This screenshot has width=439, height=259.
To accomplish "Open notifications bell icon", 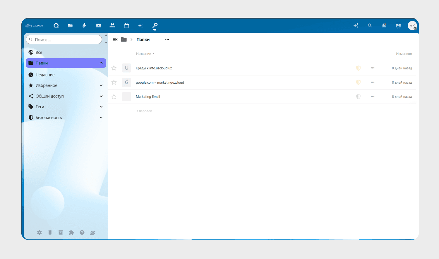I will (384, 26).
